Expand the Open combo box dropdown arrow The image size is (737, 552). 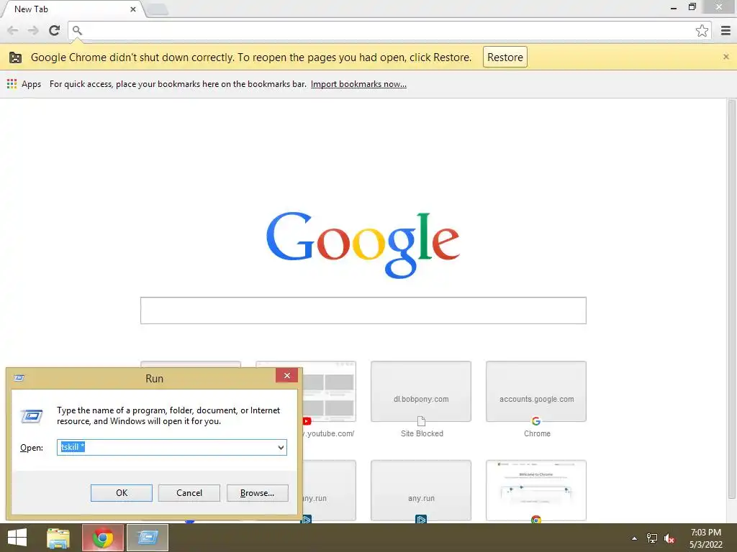pos(281,447)
